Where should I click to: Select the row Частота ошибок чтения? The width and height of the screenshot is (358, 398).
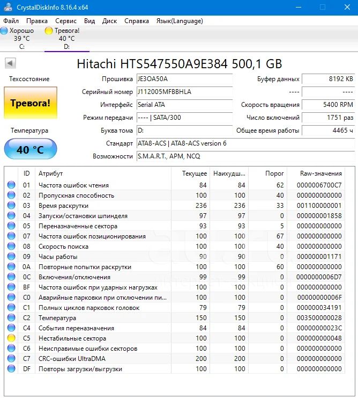(x=175, y=185)
